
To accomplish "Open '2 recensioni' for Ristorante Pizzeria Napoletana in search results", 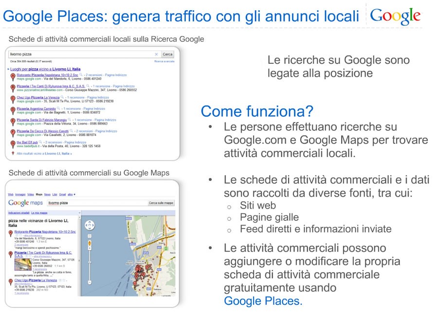I will tap(94, 75).
